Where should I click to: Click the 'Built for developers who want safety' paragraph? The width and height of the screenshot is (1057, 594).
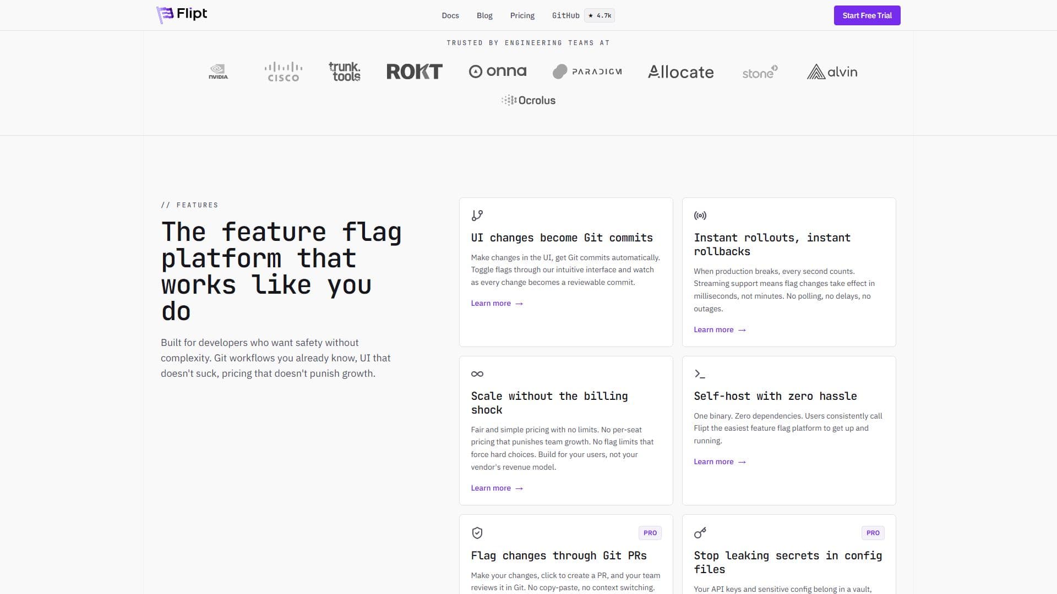(275, 358)
